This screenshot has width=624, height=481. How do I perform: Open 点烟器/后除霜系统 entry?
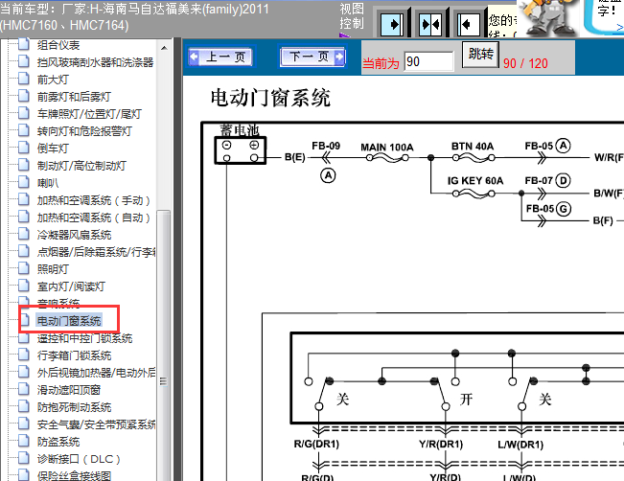pyautogui.click(x=96, y=252)
